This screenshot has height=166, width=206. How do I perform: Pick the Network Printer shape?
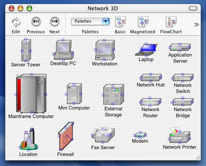180,135
